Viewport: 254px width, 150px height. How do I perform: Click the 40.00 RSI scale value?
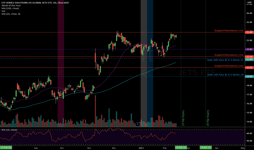(x=249, y=141)
